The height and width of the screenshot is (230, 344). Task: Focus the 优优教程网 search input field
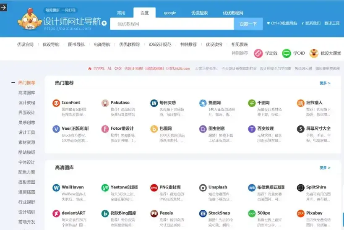point(172,24)
